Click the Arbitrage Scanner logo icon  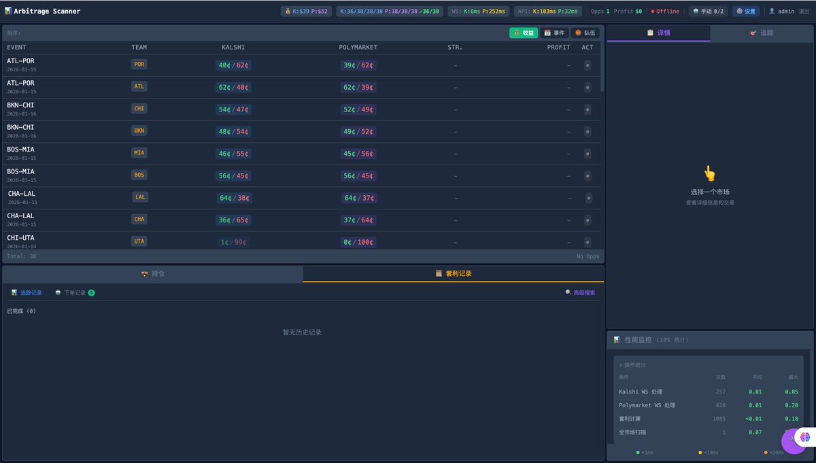7,11
